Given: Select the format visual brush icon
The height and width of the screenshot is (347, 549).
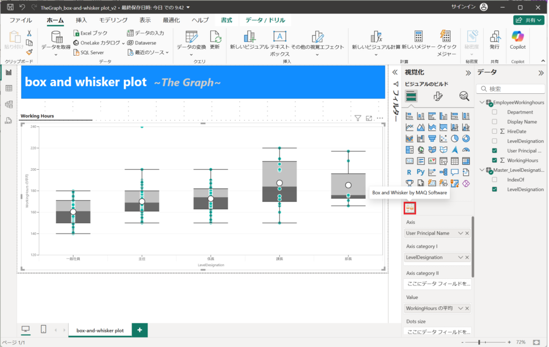Looking at the screenshot, I should tap(437, 96).
